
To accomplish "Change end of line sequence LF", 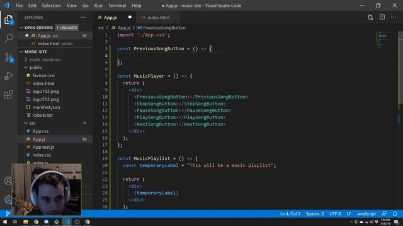I will (349, 213).
